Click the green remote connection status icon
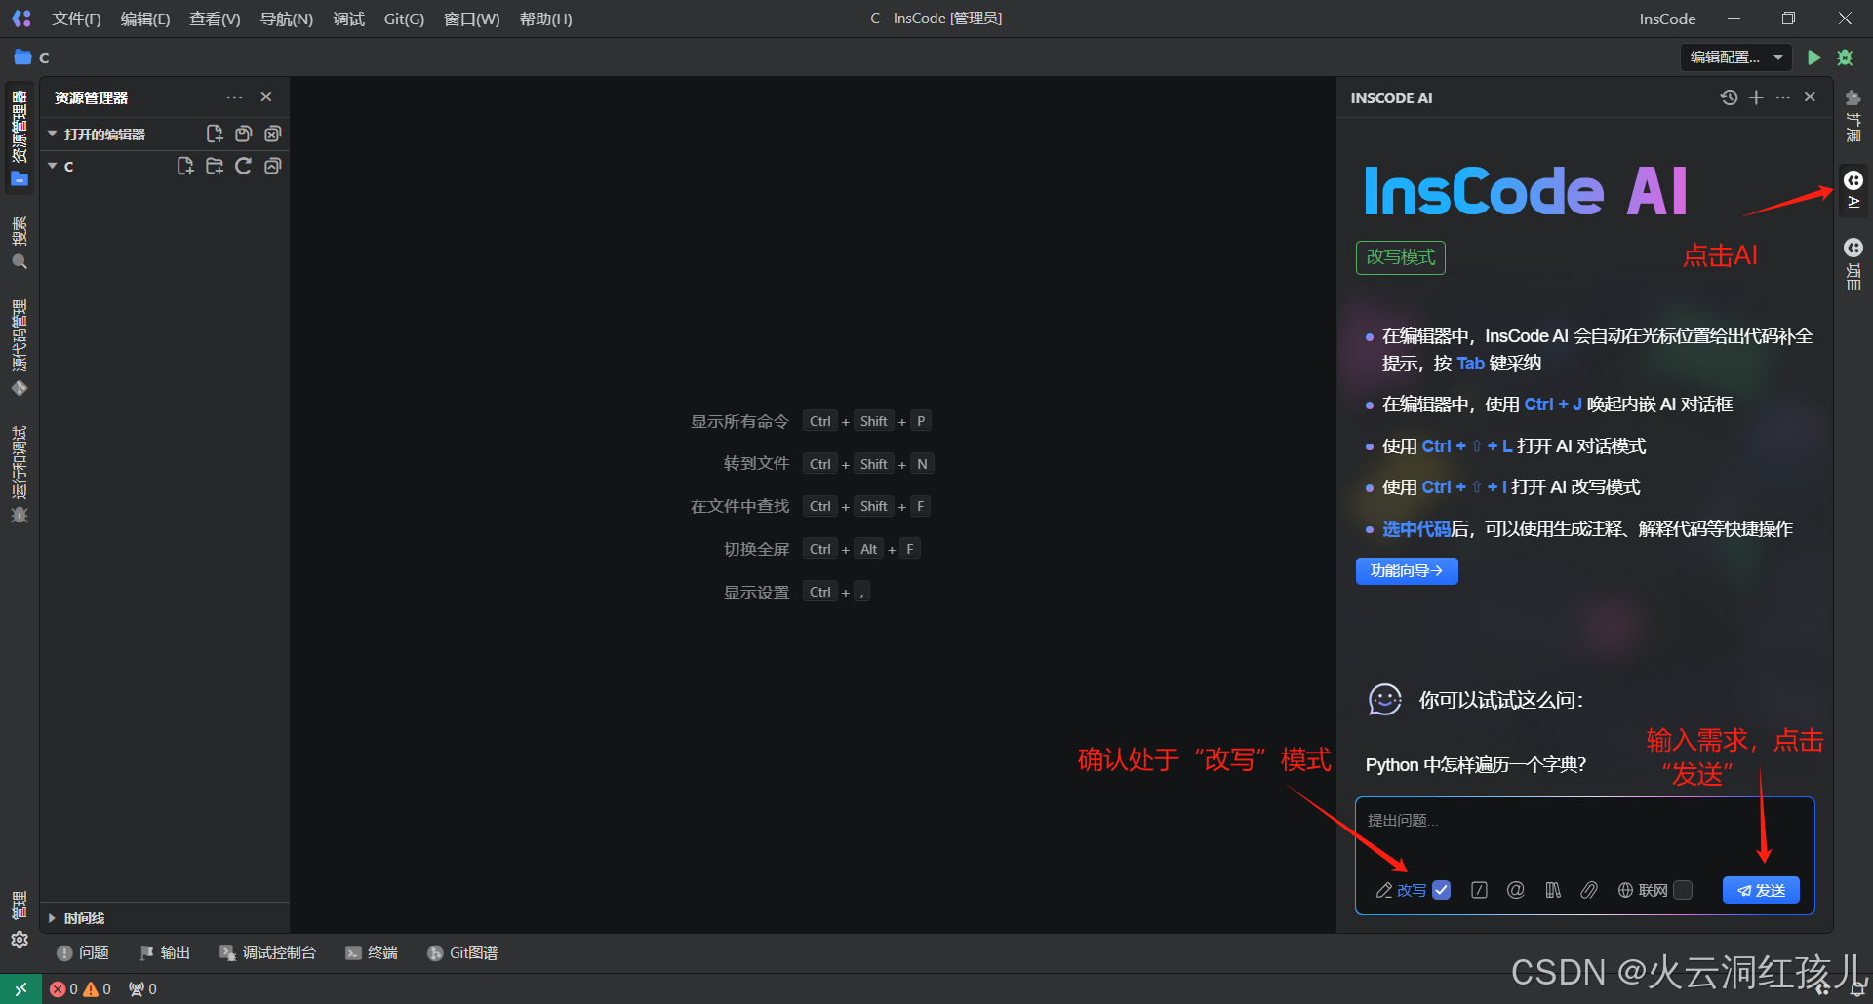The height and width of the screenshot is (1004, 1873). (x=20, y=989)
